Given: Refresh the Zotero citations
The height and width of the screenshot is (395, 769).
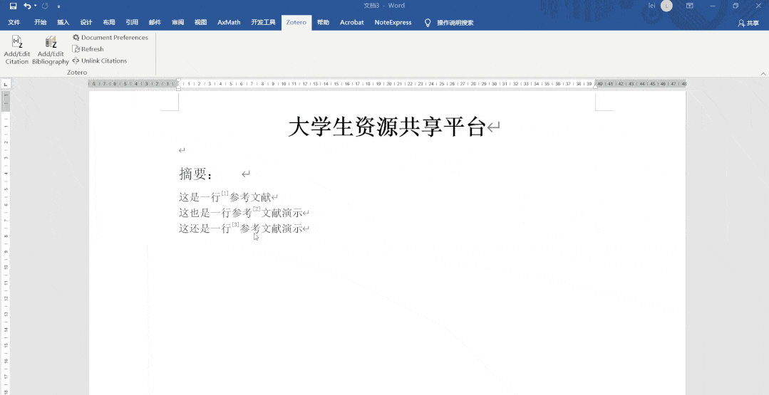Looking at the screenshot, I should pyautogui.click(x=88, y=49).
